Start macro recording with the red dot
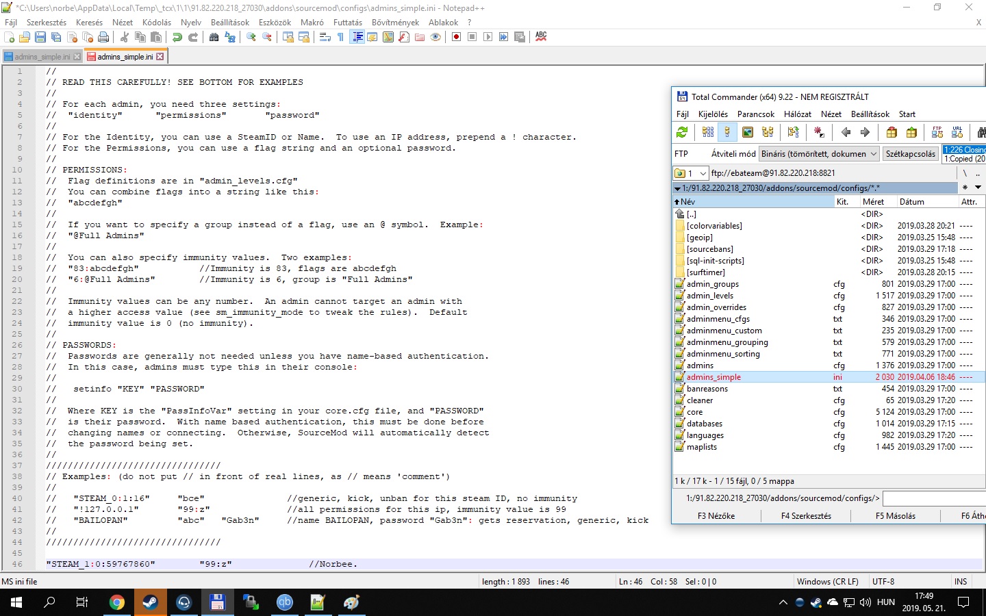 (456, 37)
